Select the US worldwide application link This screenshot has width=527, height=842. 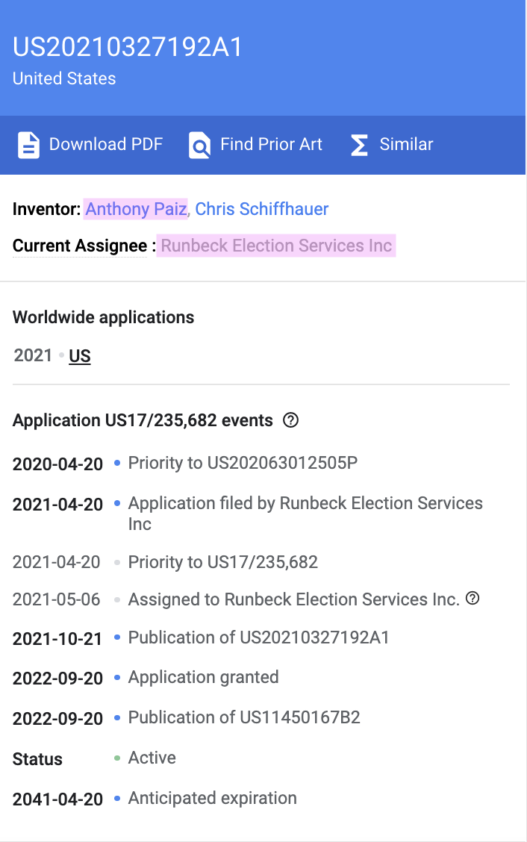point(80,356)
